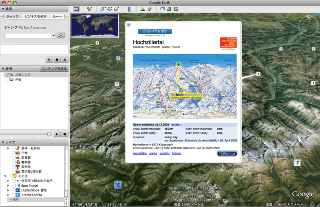
Task: Expand the 他言語で都市名を表示 layer
Action: (x=8, y=181)
